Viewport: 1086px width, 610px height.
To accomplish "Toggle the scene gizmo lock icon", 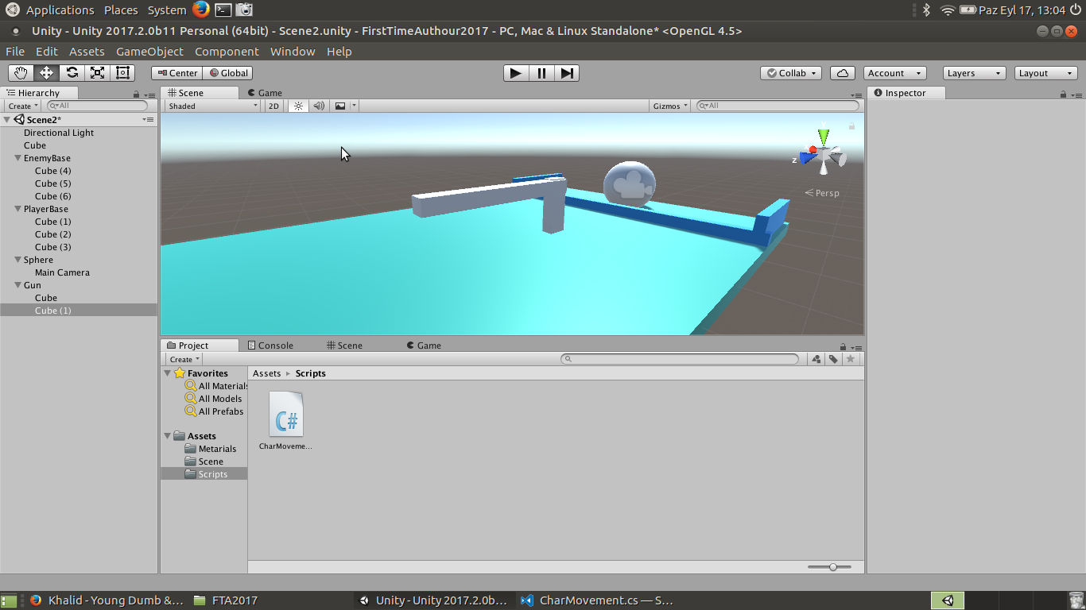I will pos(851,125).
